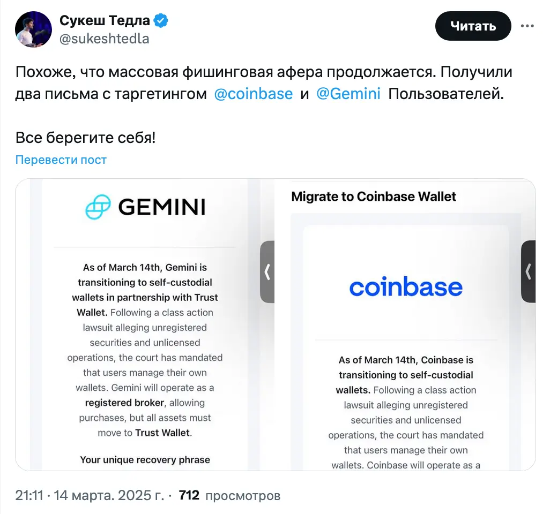Click the GEMINI wordmark text

[161, 207]
